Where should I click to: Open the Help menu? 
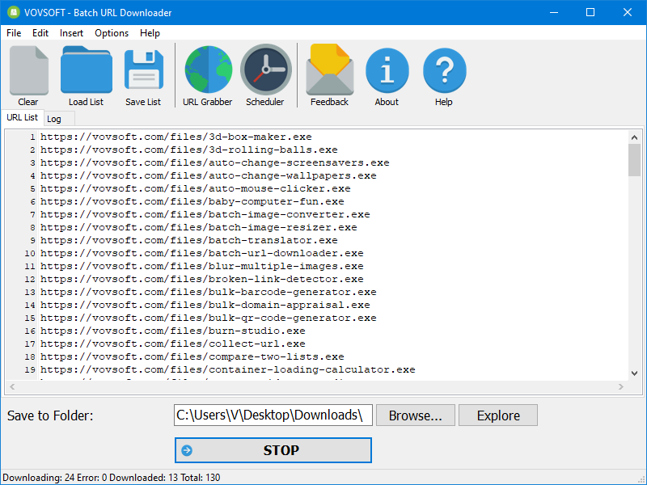coord(150,33)
